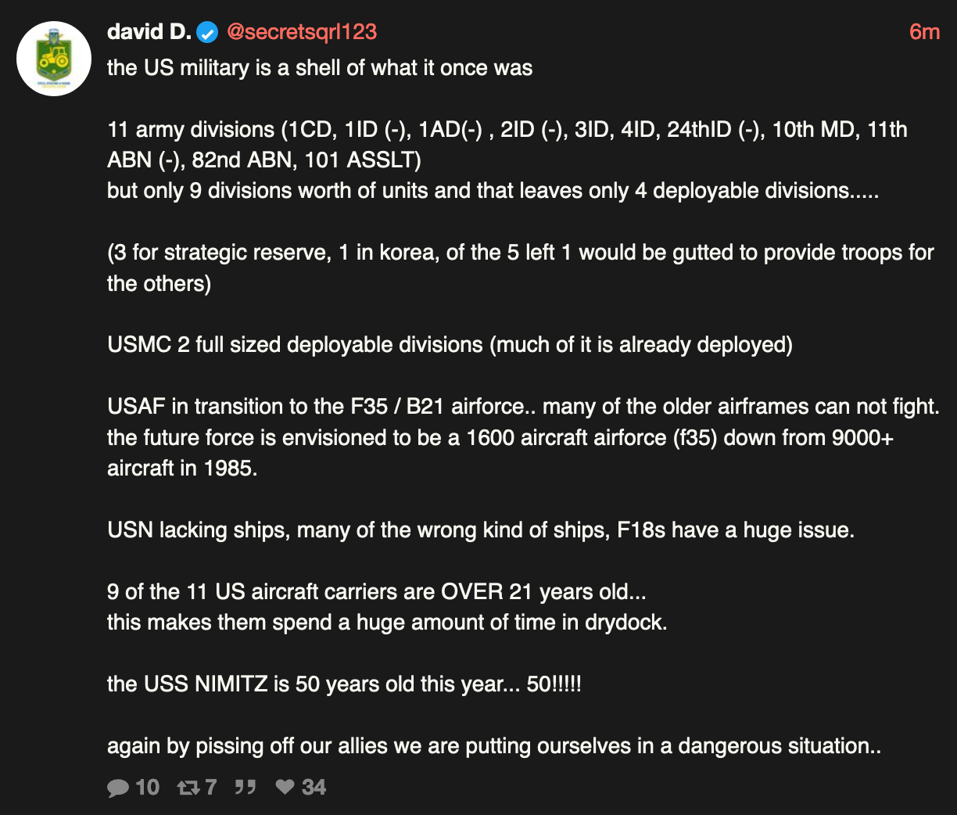
Task: Open david D.'s tractor avatar picture
Action: click(55, 59)
